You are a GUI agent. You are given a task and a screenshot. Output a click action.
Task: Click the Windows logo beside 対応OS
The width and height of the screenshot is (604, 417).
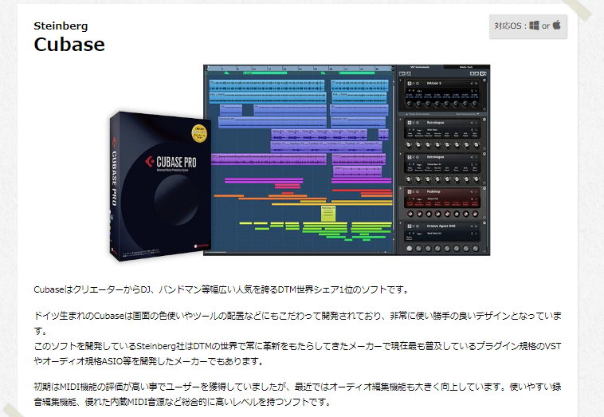pos(534,26)
